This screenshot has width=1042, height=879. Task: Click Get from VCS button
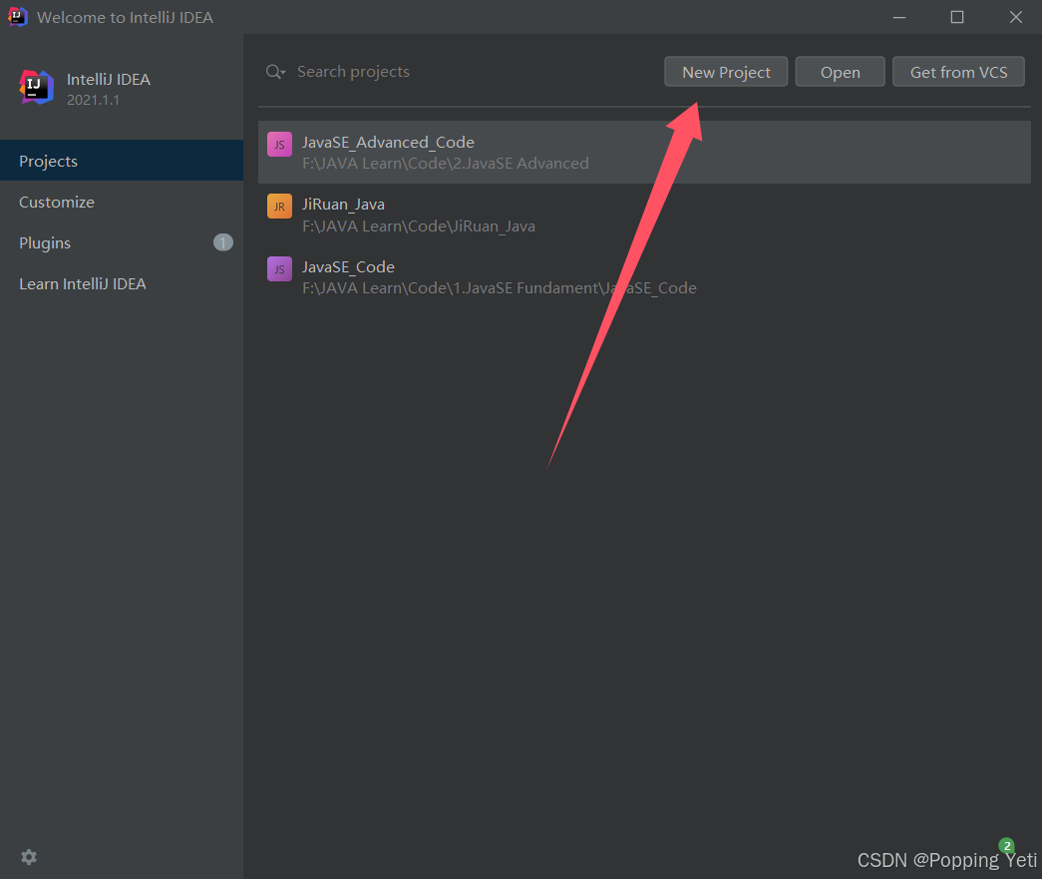[958, 72]
